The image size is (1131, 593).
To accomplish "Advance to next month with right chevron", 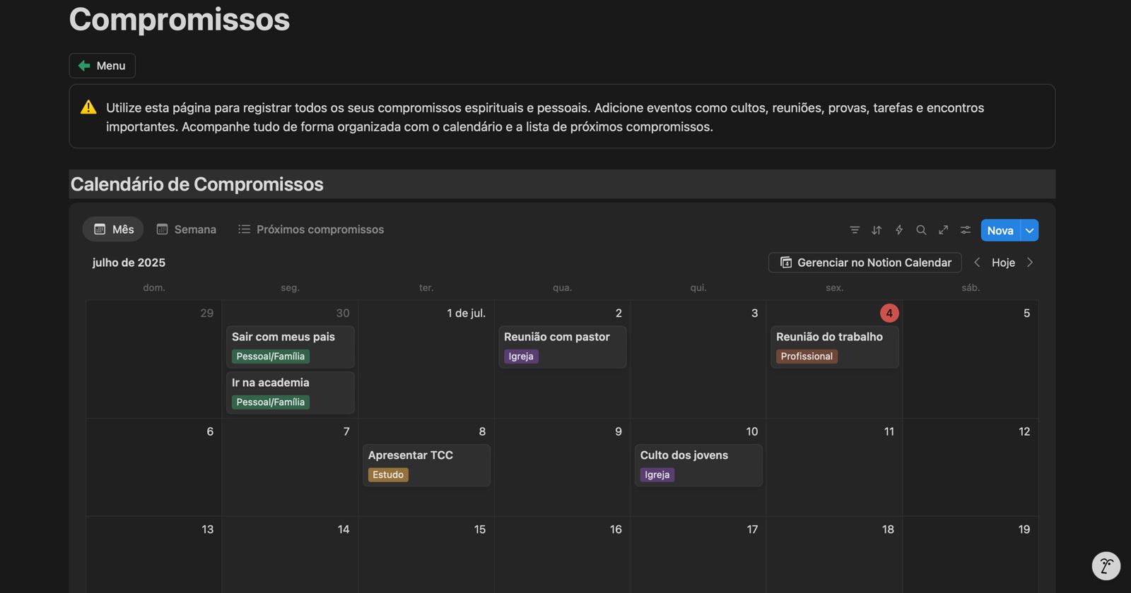I will [x=1030, y=263].
